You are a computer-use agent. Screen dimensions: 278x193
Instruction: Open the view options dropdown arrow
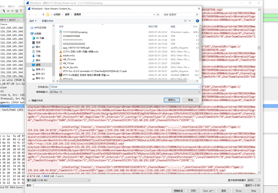[x=190, y=21]
